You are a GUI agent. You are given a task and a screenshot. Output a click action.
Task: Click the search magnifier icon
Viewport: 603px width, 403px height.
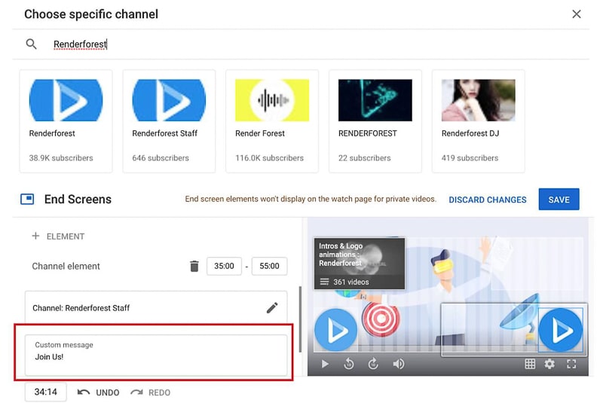[31, 44]
